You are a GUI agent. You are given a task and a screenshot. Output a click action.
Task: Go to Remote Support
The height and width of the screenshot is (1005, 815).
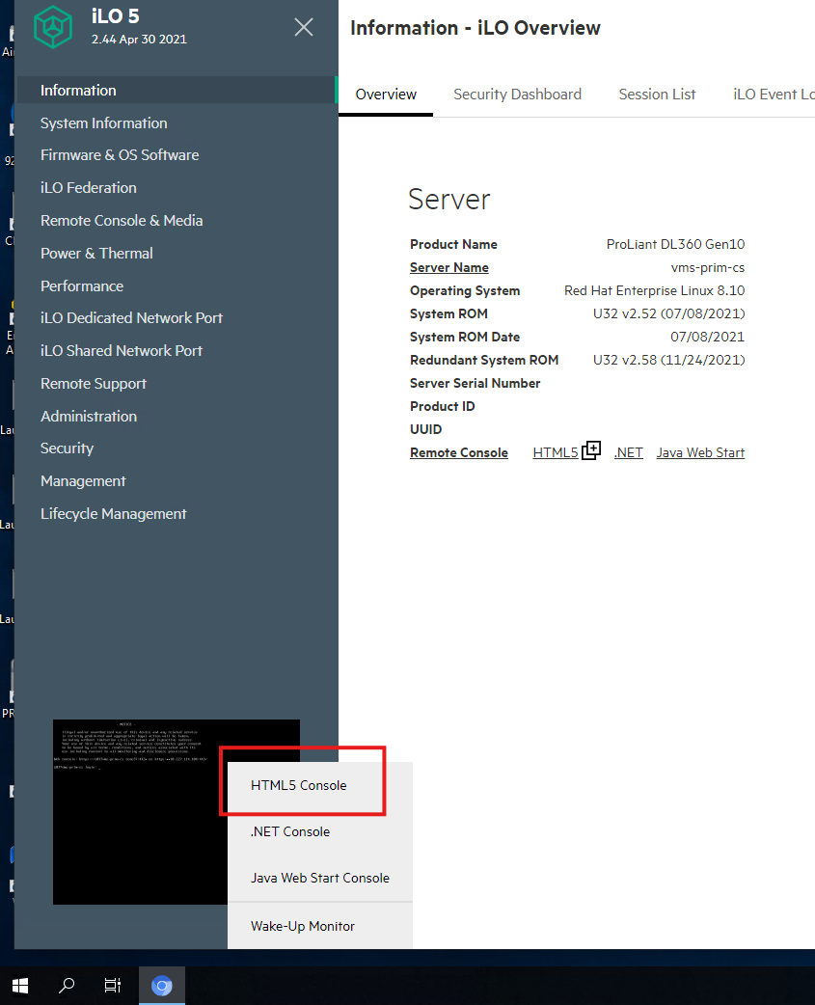pyautogui.click(x=94, y=383)
